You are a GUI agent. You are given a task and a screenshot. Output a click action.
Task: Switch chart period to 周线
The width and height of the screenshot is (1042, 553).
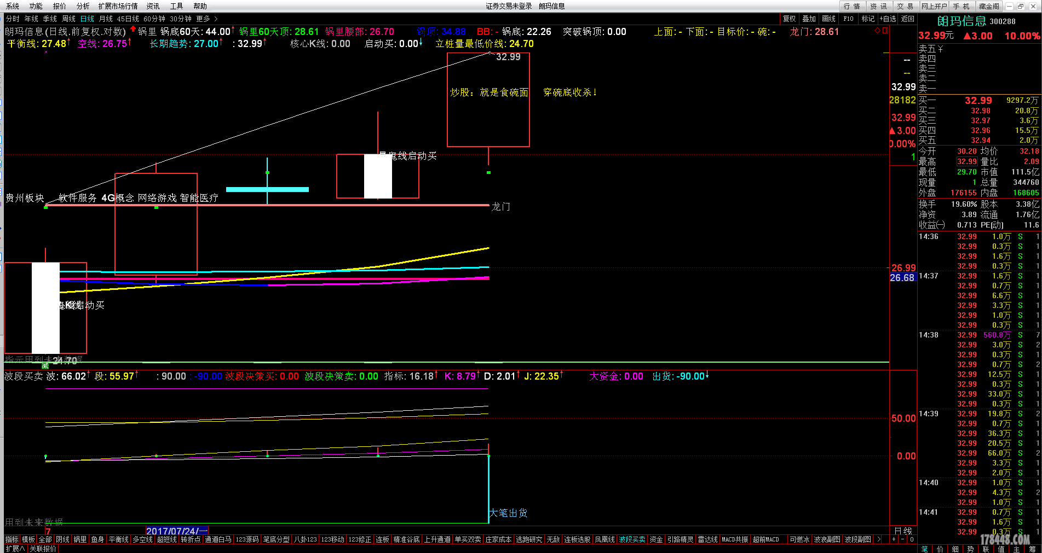coord(69,19)
